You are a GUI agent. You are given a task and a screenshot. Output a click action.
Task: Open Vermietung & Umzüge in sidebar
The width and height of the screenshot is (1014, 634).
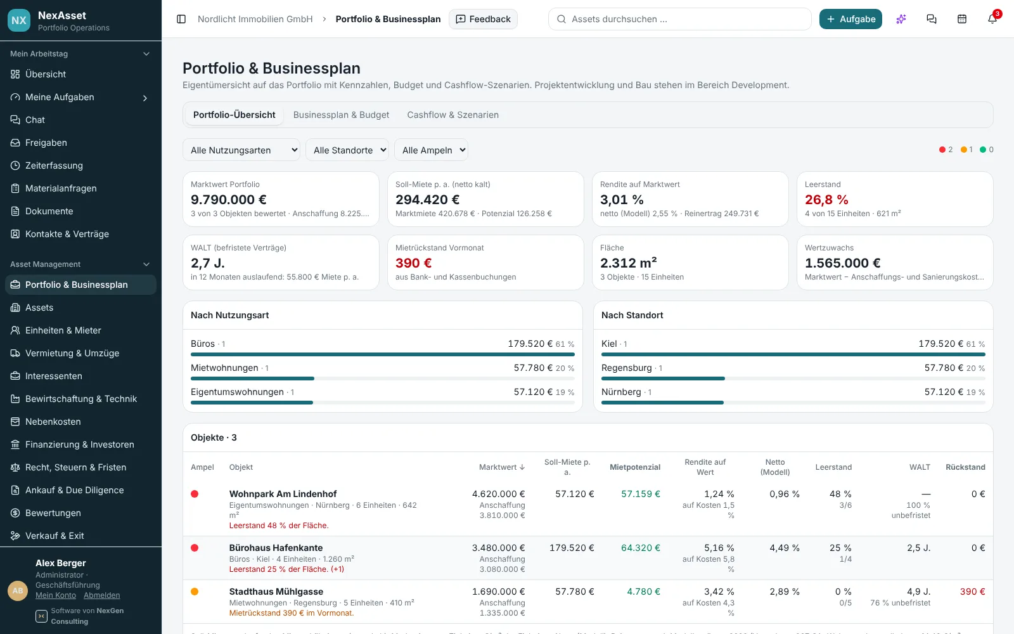[x=80, y=353]
